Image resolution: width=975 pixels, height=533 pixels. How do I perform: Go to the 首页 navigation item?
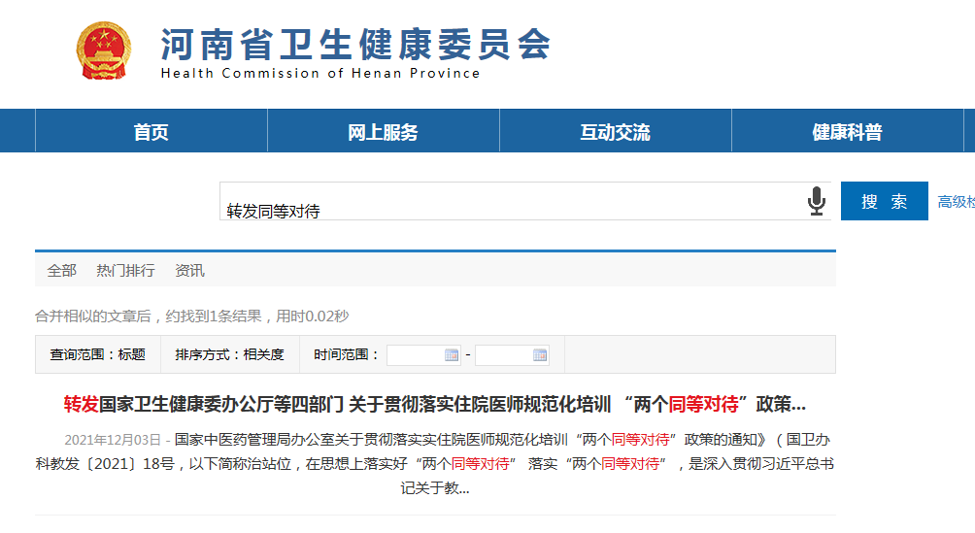point(151,132)
